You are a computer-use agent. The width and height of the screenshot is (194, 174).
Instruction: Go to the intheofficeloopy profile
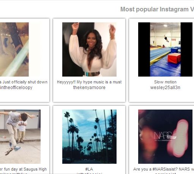(16, 88)
